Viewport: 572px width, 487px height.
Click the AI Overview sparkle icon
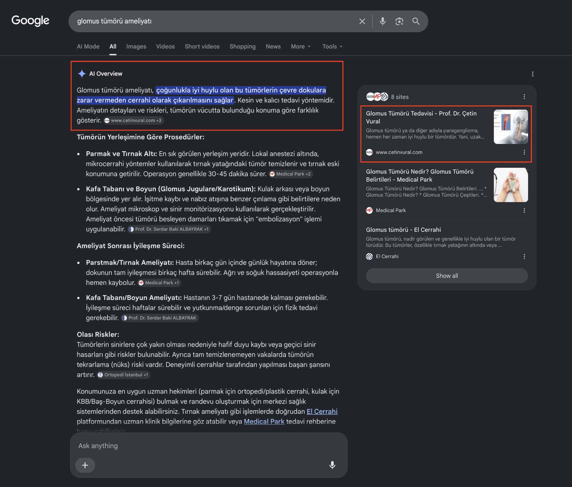82,73
